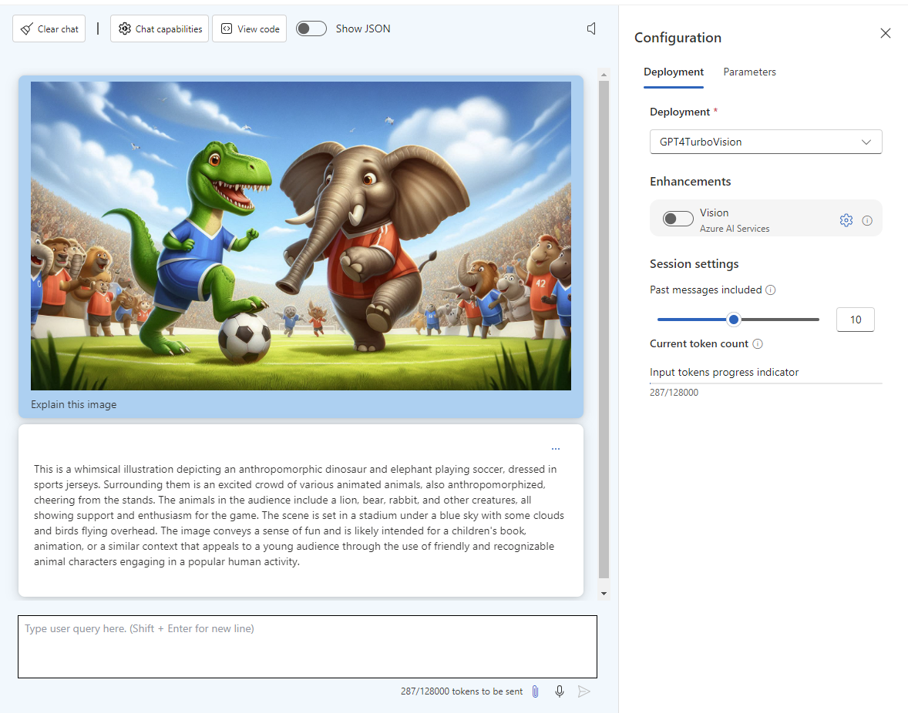
Task: Start voice input with microphone icon
Action: (560, 691)
